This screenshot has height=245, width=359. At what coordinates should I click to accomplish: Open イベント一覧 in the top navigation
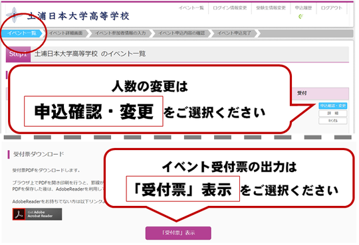point(191,8)
